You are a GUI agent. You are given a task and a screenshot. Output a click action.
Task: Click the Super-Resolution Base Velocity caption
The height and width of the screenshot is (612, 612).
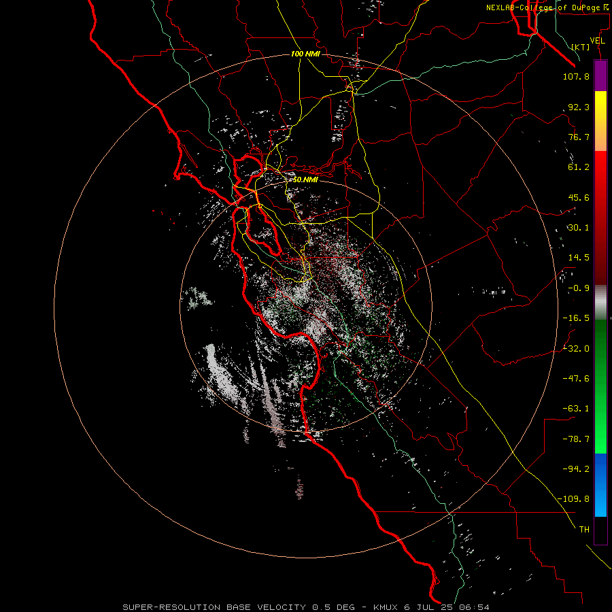pyautogui.click(x=305, y=607)
